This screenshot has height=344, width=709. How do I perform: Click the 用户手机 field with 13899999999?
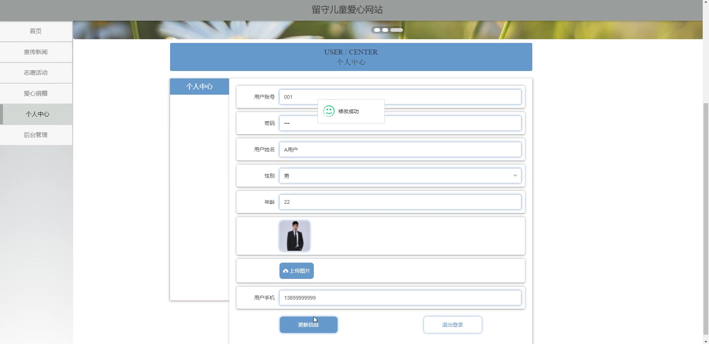[400, 298]
